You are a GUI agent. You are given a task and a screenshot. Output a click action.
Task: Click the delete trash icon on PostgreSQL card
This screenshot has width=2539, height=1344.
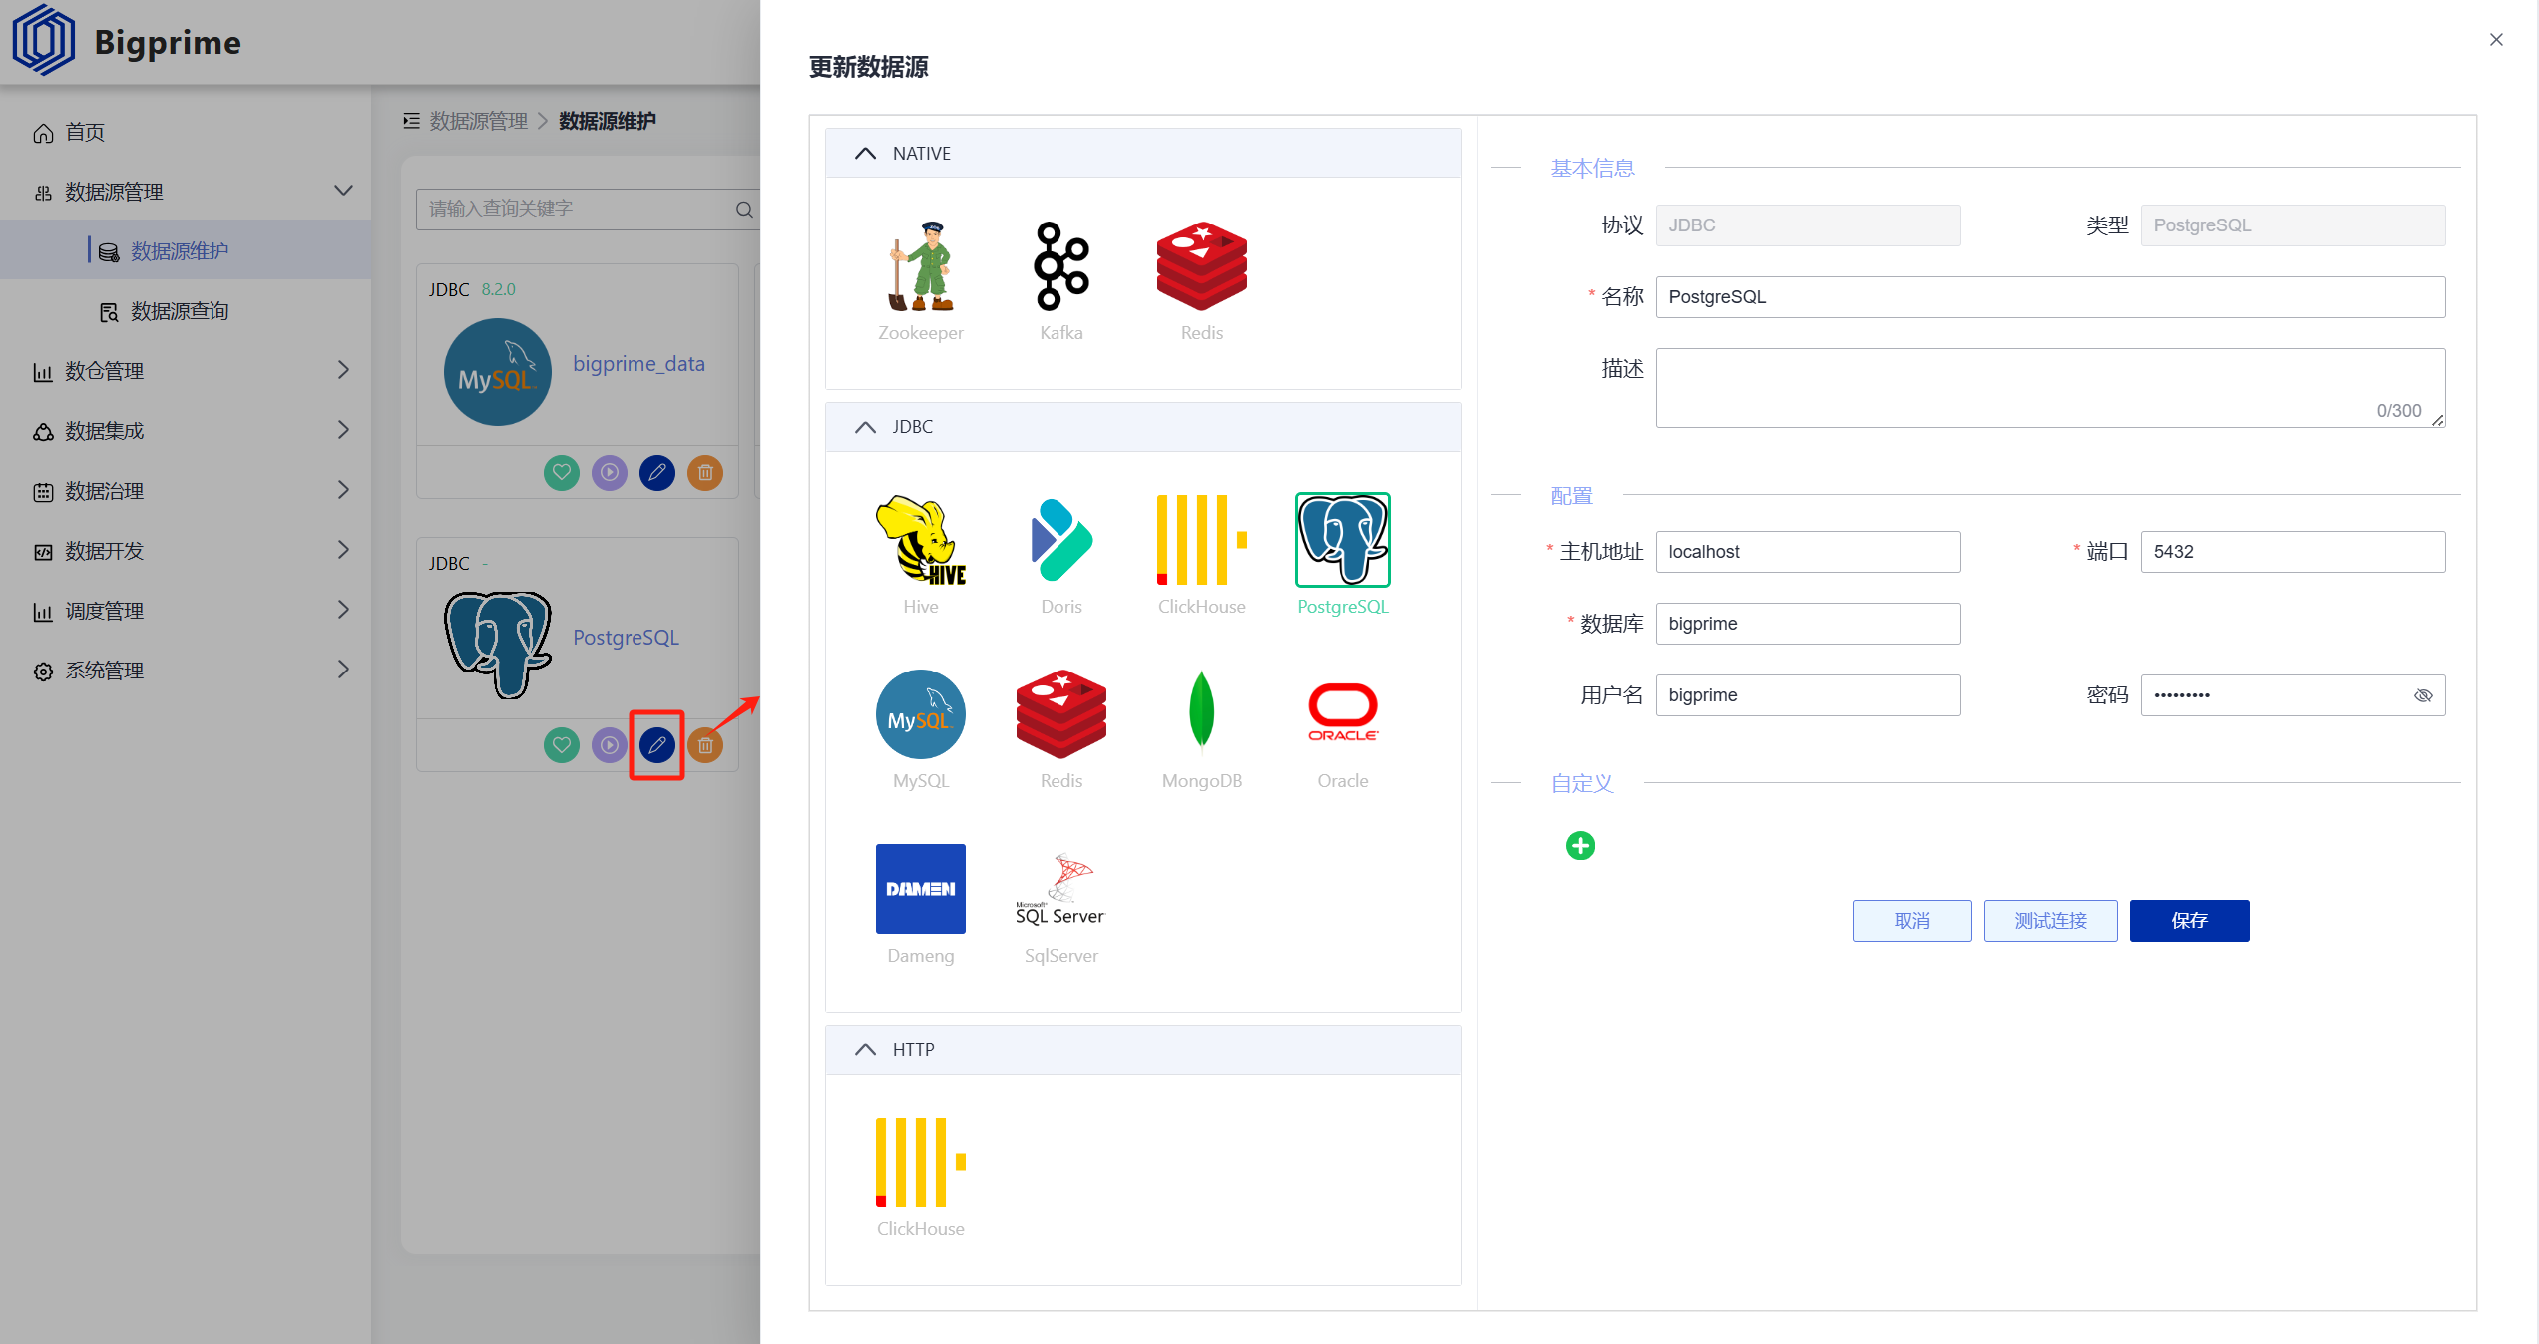pyautogui.click(x=705, y=745)
